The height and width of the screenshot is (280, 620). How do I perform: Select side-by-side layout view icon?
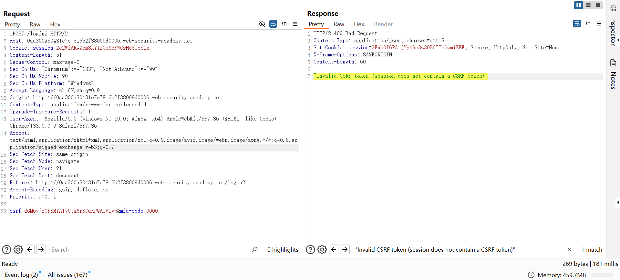point(578,5)
